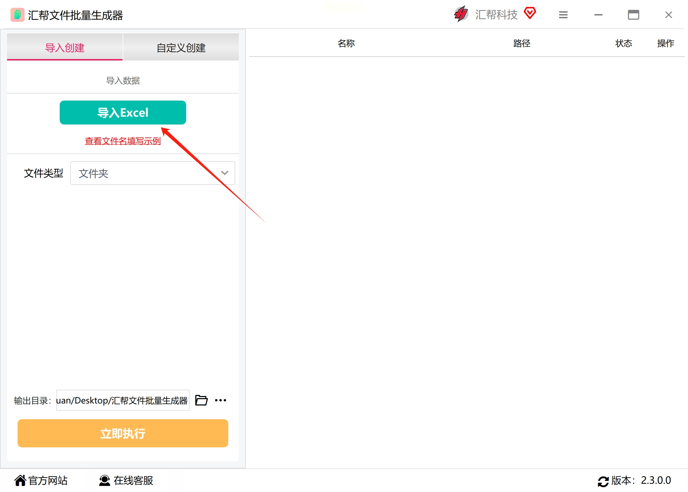Viewport: 688px width, 492px height.
Task: Switch to the 导入创建 tab
Action: pos(65,47)
